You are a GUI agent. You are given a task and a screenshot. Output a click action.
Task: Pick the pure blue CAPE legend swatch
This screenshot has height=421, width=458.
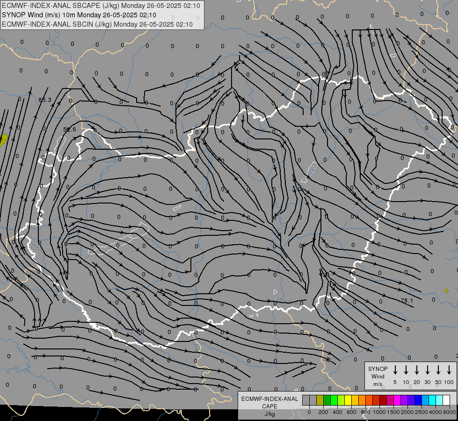(x=418, y=400)
